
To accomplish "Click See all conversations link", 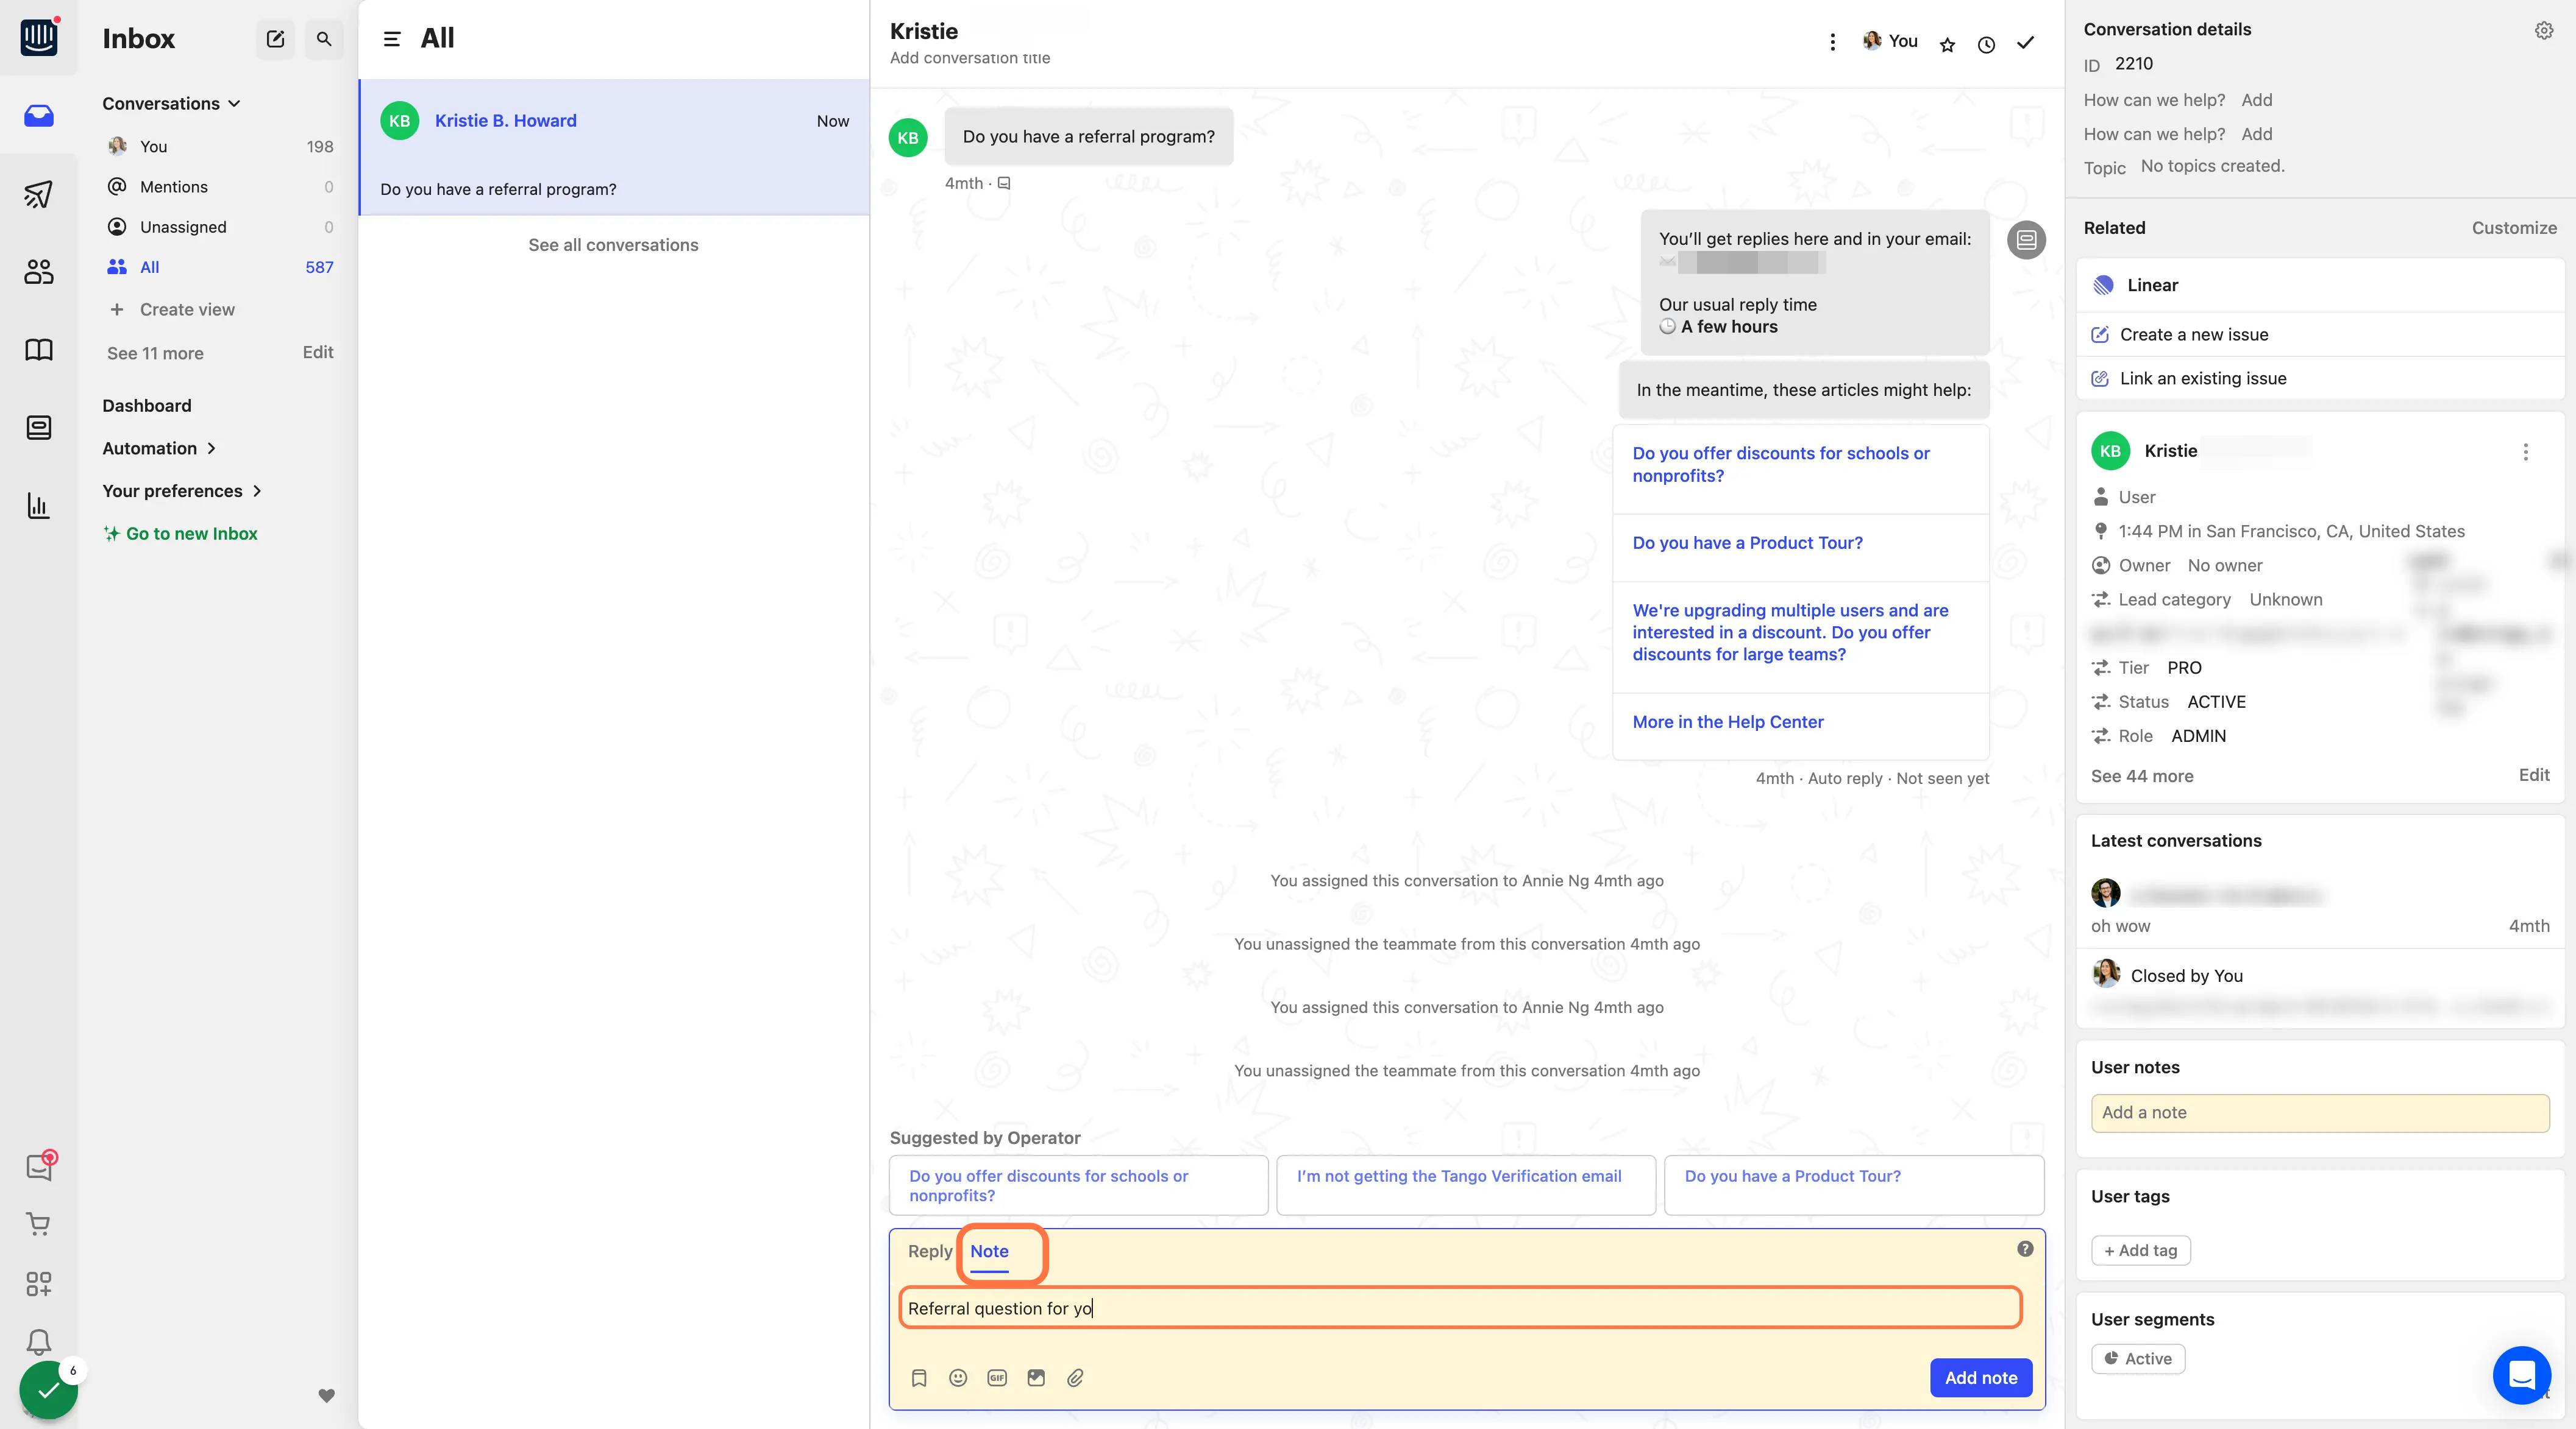I will (x=613, y=245).
